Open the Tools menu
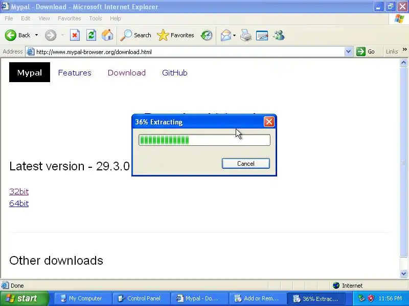 [x=96, y=18]
